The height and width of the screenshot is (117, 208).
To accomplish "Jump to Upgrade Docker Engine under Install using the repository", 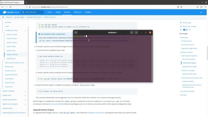I will pyautogui.click(x=189, y=67).
